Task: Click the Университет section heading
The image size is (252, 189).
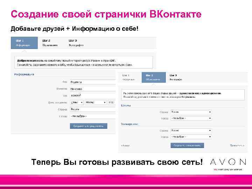Action: point(129,124)
